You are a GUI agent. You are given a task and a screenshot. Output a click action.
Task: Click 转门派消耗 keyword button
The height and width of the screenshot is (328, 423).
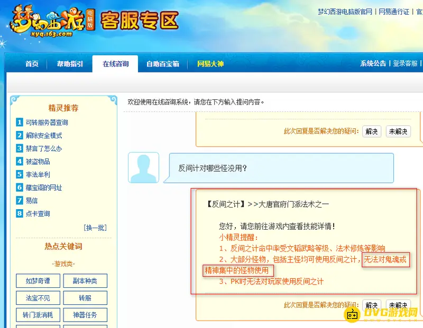[x=38, y=315]
